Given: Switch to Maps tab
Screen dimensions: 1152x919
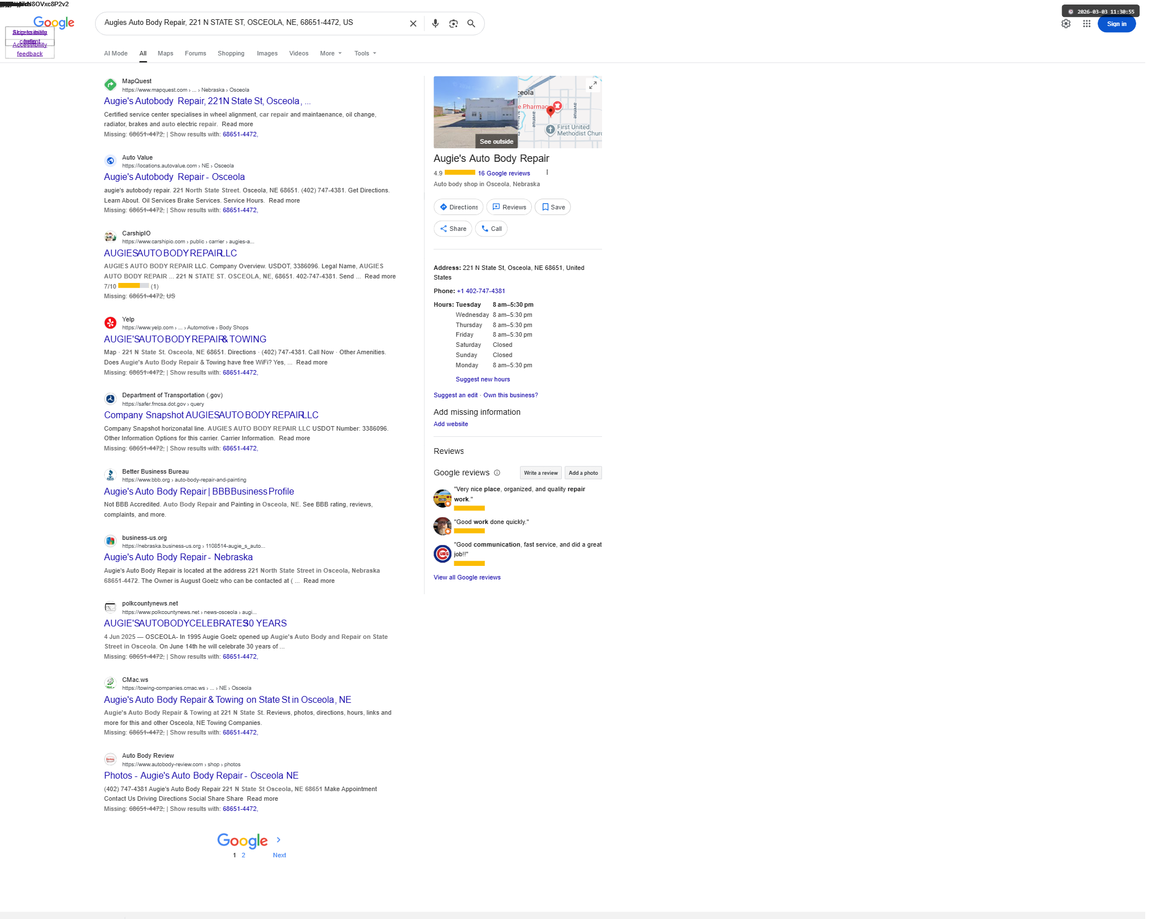Looking at the screenshot, I should click(x=165, y=53).
